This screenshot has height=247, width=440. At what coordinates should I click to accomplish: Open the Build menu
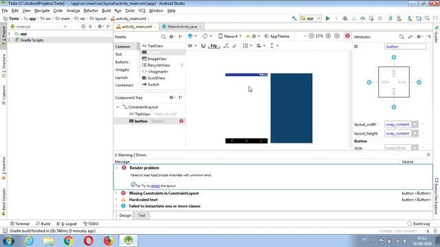point(106,11)
